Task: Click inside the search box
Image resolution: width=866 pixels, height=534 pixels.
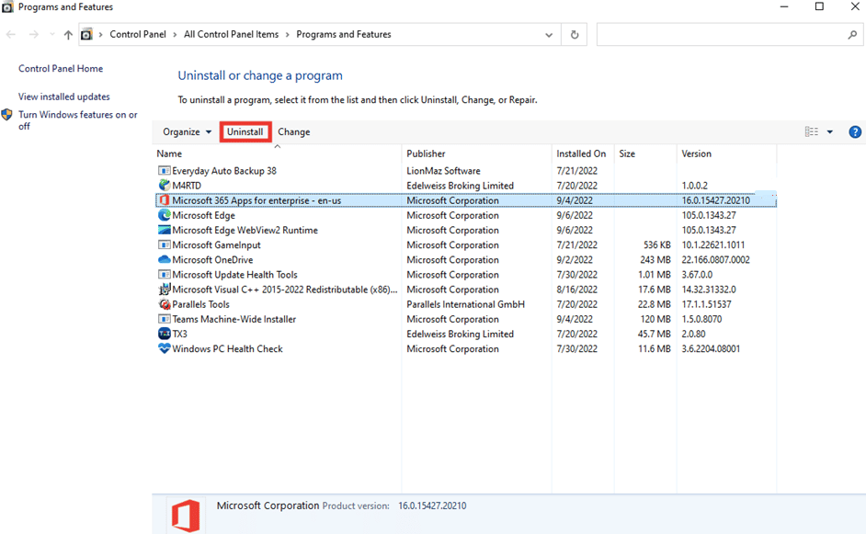Action: point(726,34)
